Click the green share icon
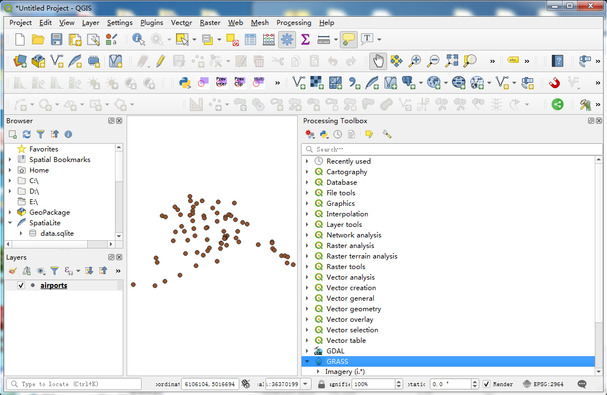Image resolution: width=607 pixels, height=395 pixels. coord(558,104)
